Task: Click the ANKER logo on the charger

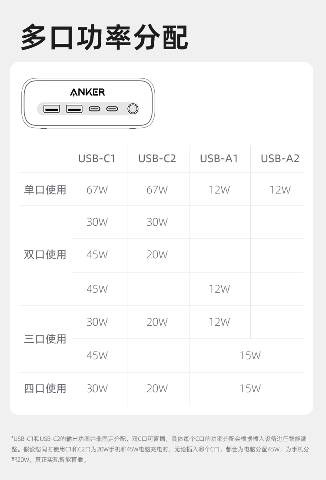Action: (x=87, y=92)
